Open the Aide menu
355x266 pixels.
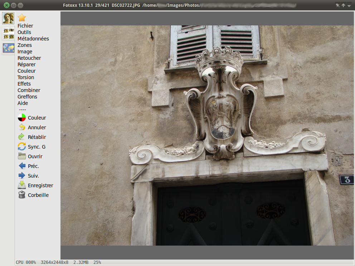(23, 103)
